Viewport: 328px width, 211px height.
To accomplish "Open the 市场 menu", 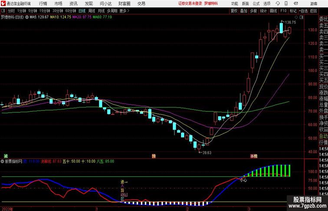I will coord(58,3).
